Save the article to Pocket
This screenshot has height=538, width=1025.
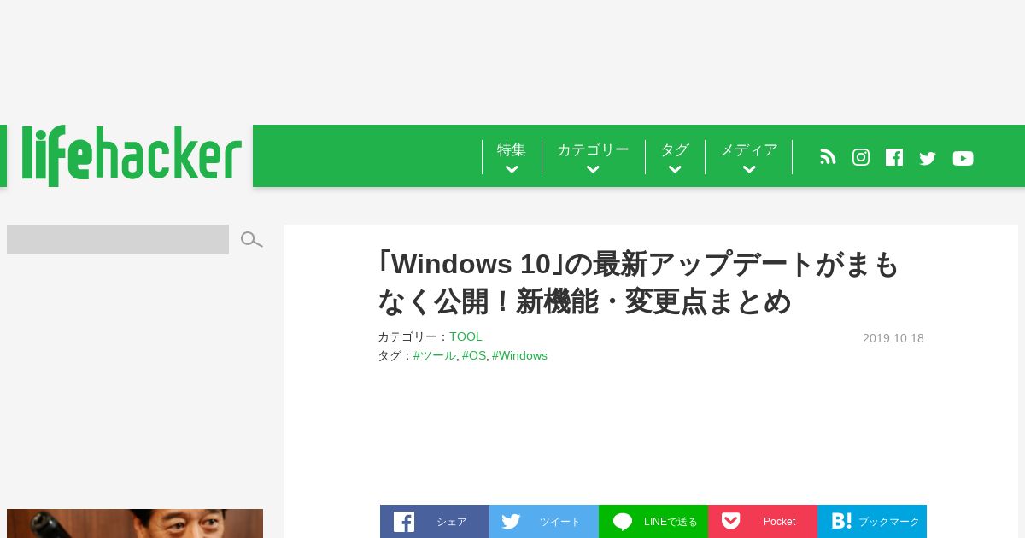tap(763, 521)
